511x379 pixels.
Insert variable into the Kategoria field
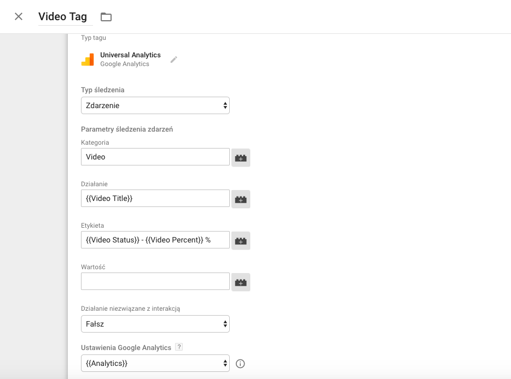click(241, 158)
